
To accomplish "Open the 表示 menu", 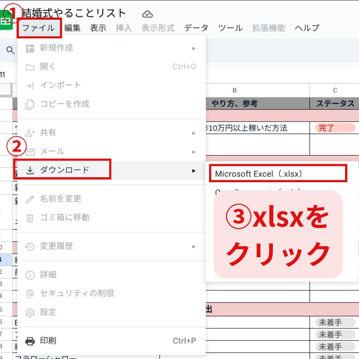I will [98, 28].
